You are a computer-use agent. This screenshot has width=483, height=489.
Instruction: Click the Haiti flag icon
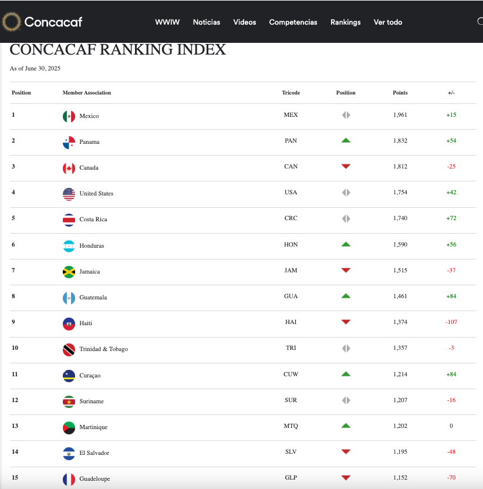click(69, 323)
